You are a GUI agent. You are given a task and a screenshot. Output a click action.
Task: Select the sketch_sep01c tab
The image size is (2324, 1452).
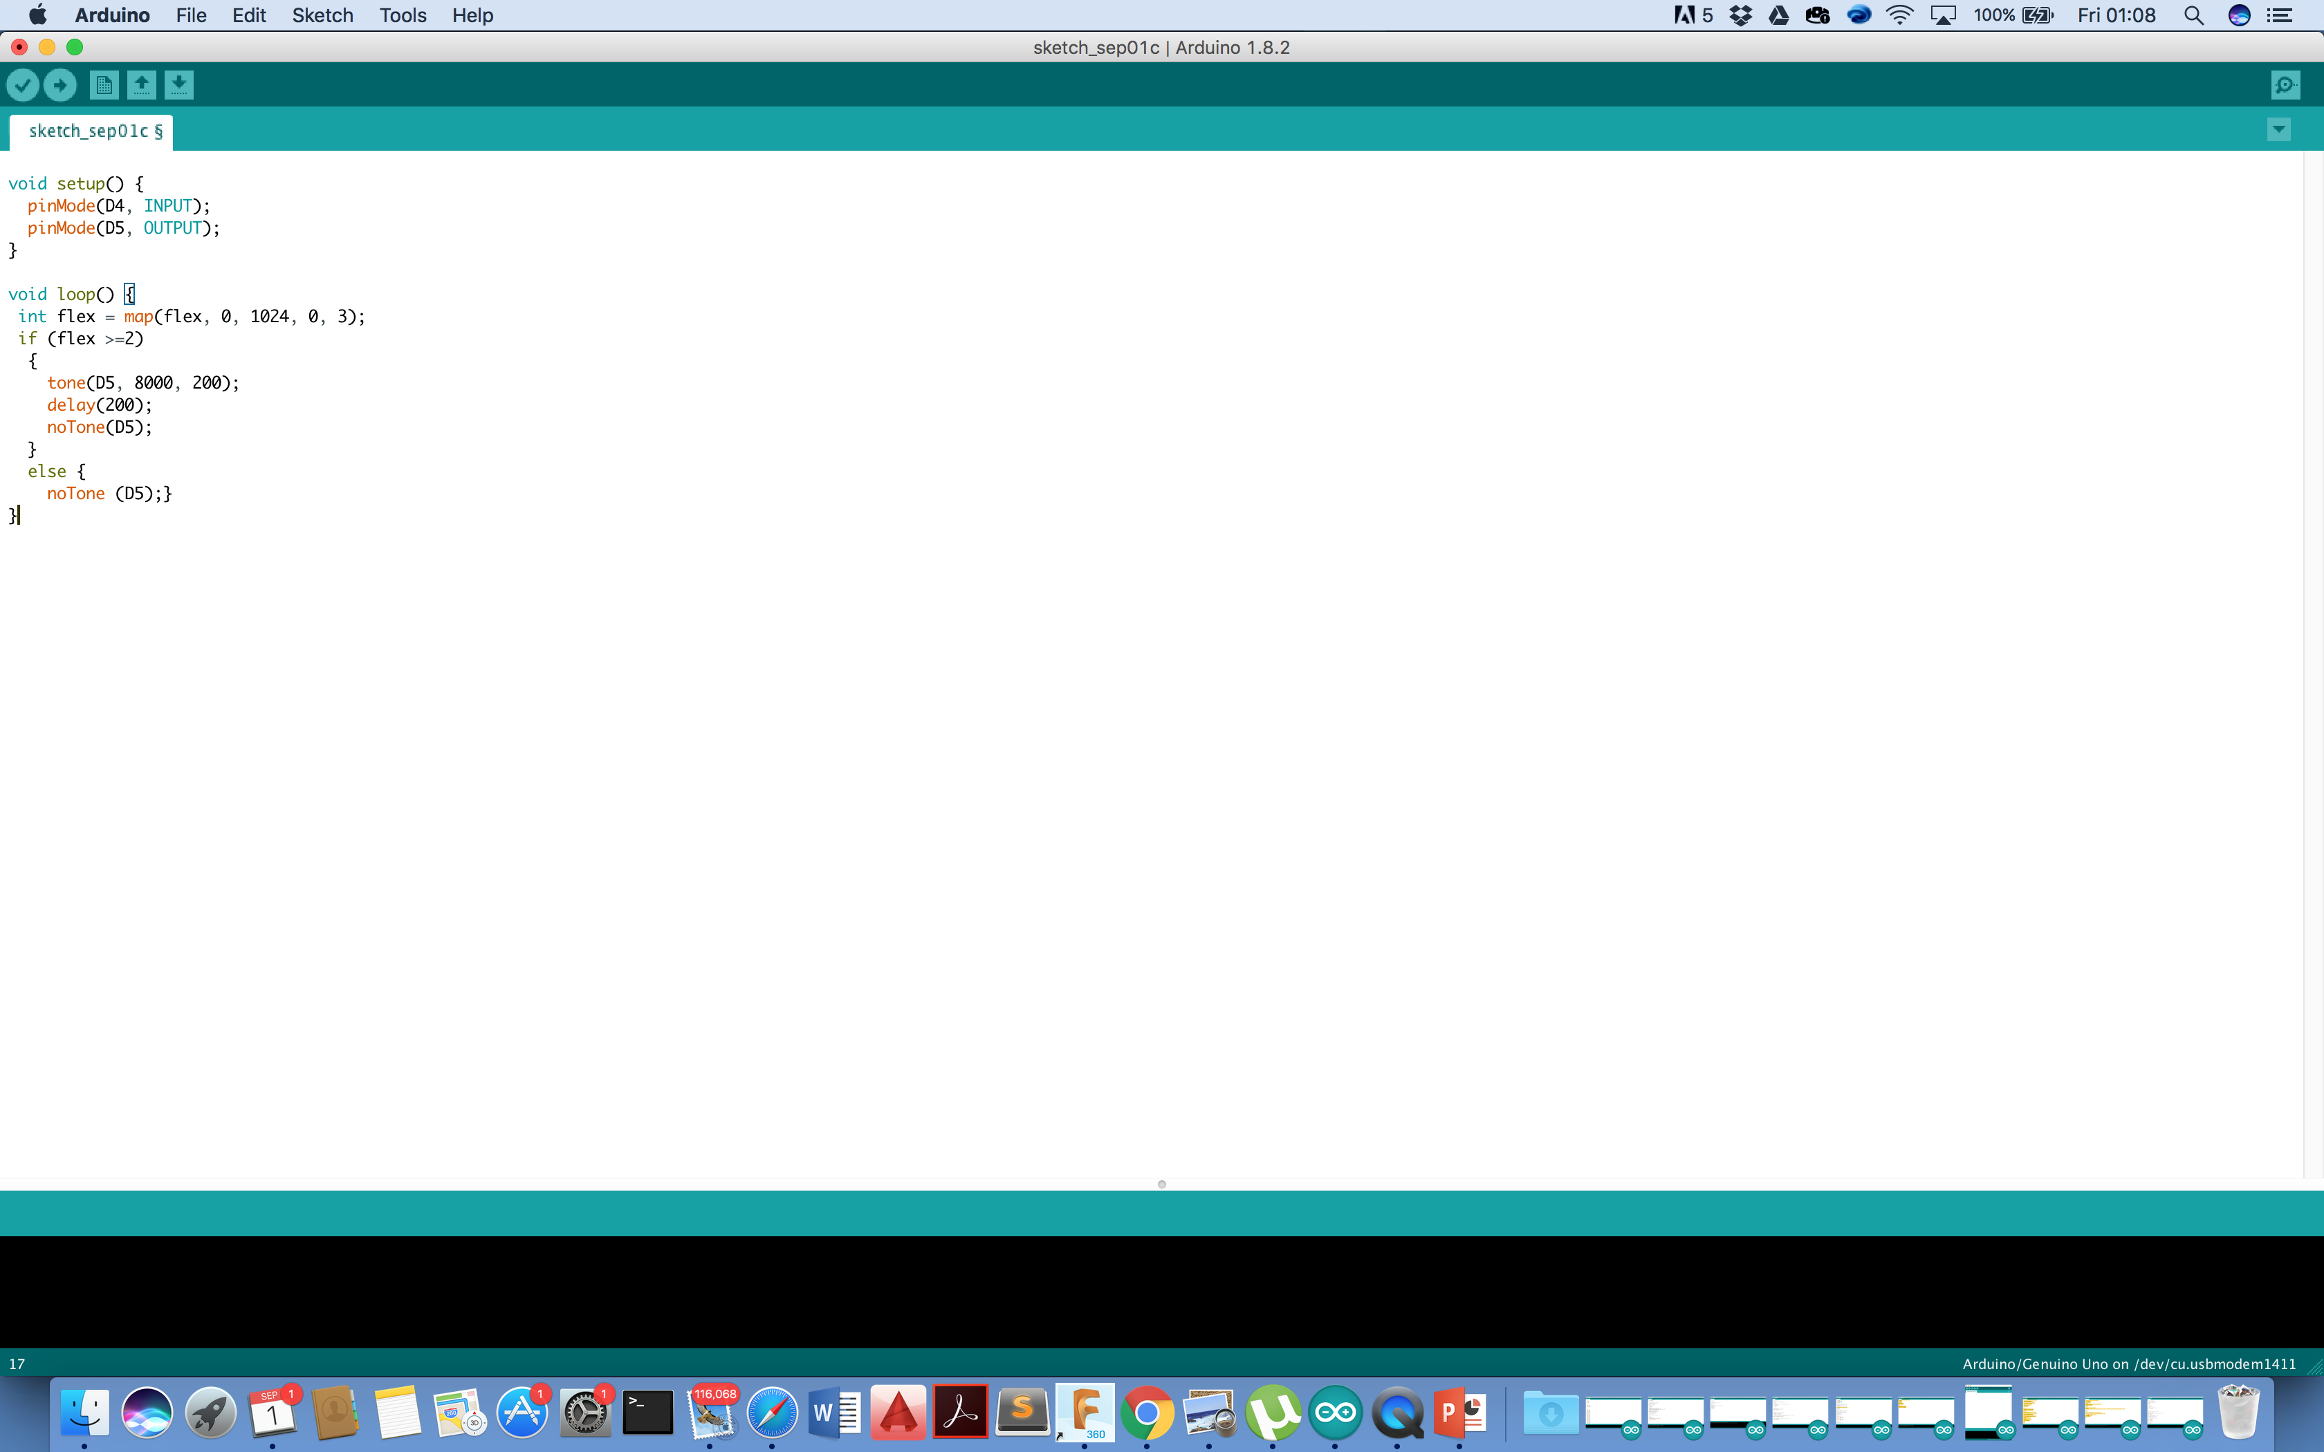(x=92, y=131)
